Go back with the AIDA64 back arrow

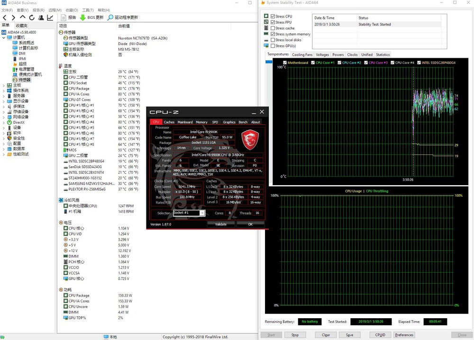5,18
